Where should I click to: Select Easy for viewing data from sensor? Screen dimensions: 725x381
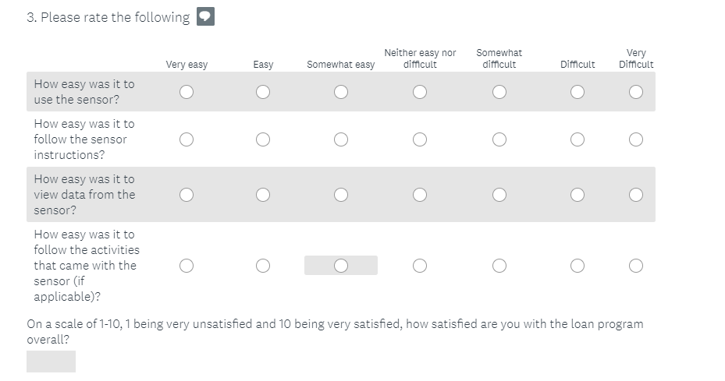coord(263,195)
